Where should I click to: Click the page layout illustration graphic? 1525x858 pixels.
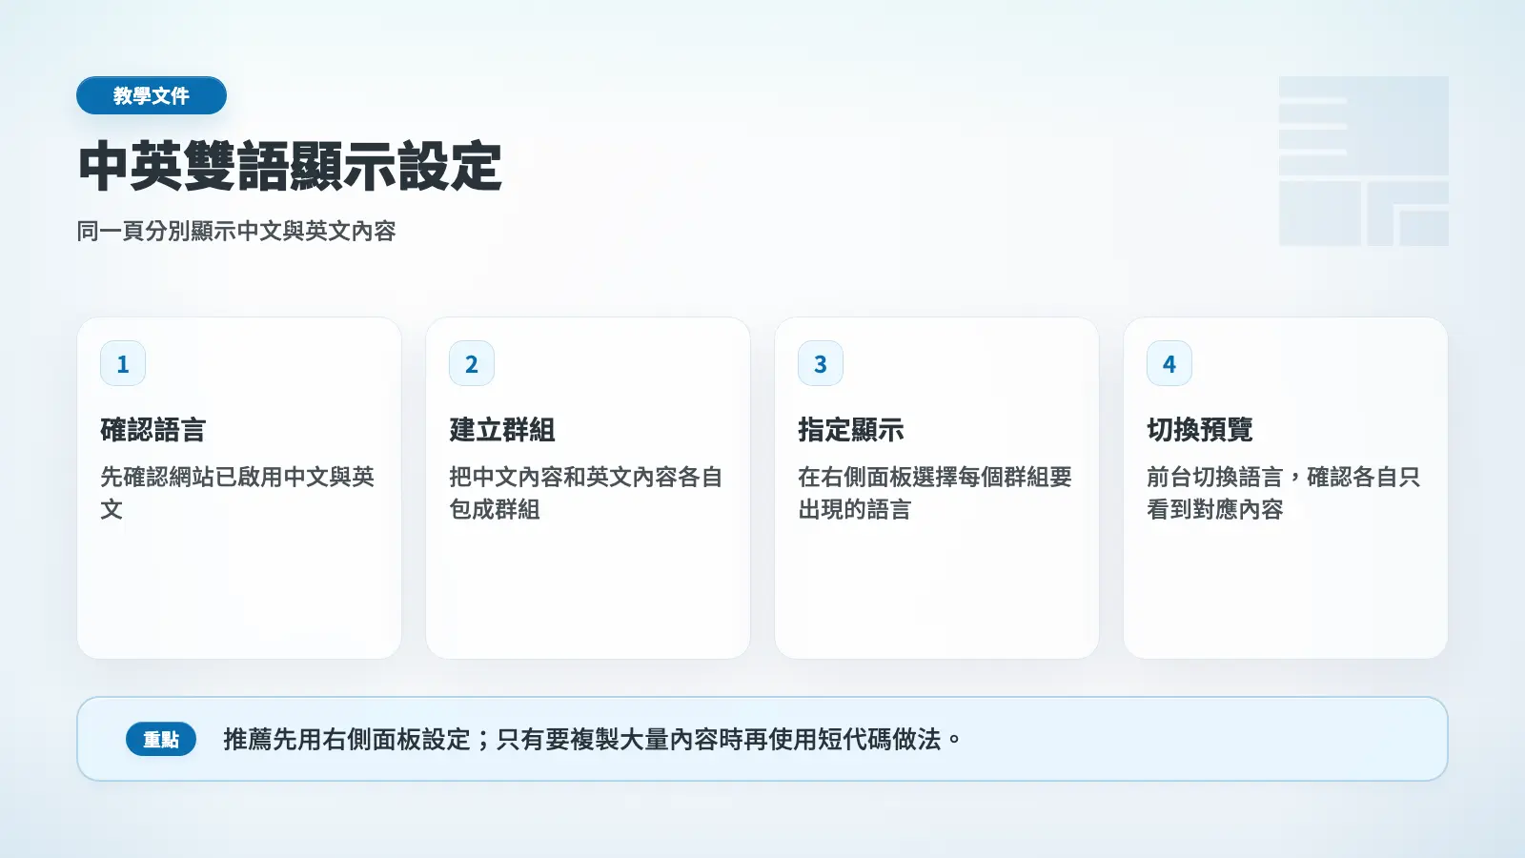point(1364,161)
